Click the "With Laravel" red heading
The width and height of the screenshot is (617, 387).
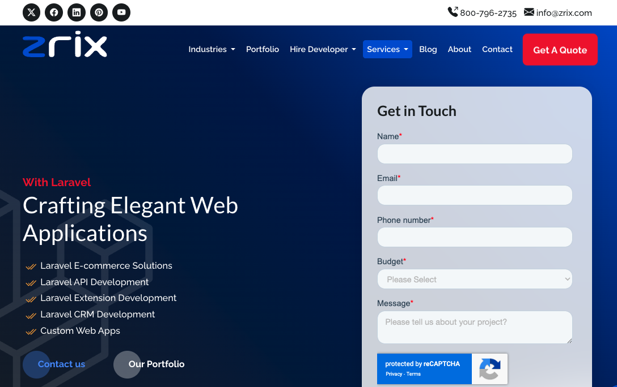(x=57, y=182)
